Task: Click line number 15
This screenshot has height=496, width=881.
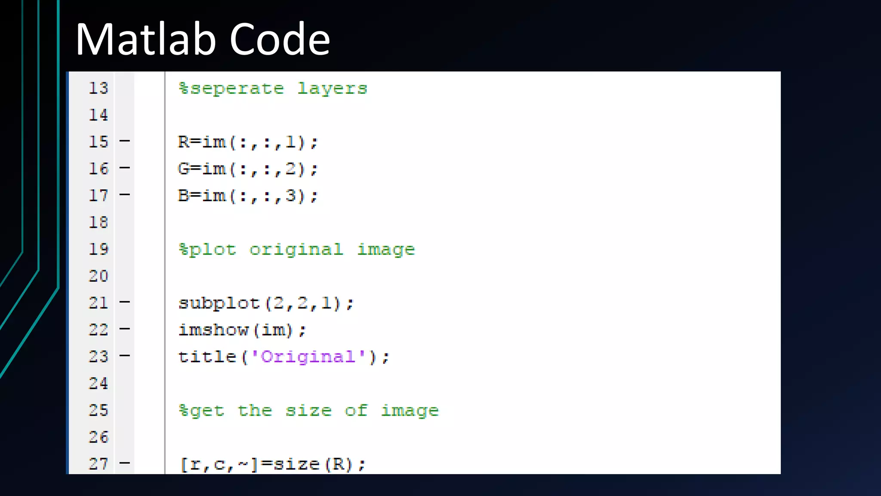Action: (99, 142)
